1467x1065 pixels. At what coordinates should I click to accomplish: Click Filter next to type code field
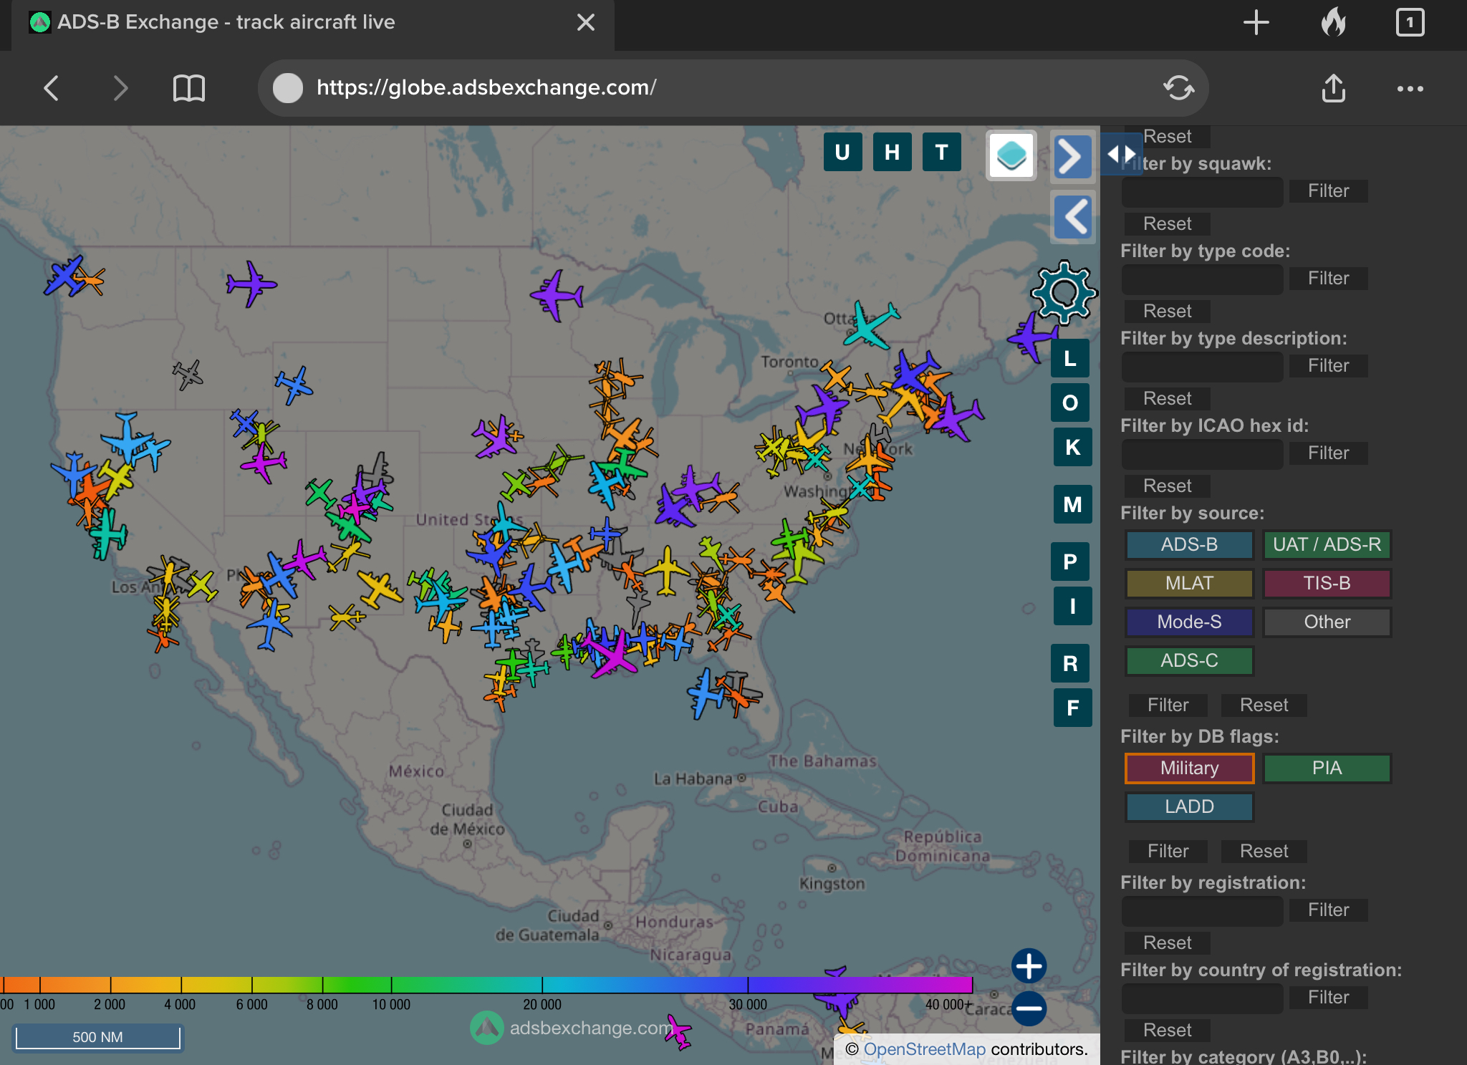(1328, 278)
